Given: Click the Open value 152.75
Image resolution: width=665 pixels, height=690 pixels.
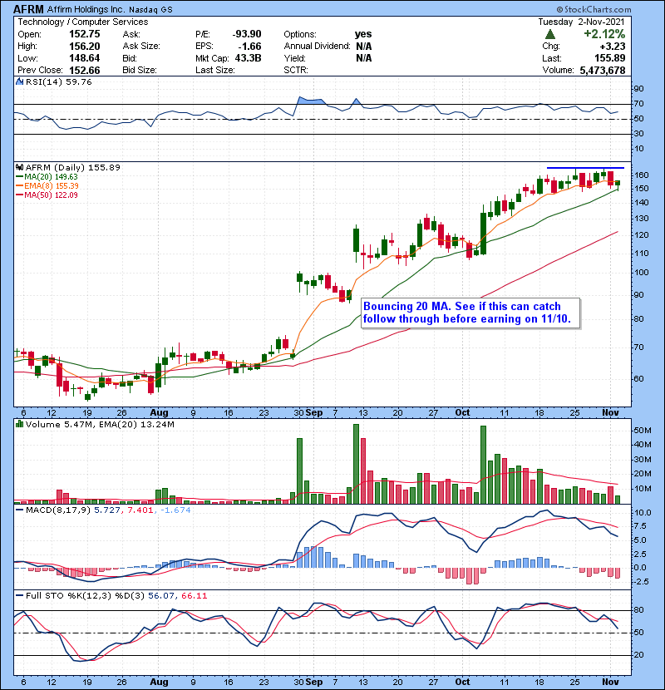Looking at the screenshot, I should tap(85, 34).
